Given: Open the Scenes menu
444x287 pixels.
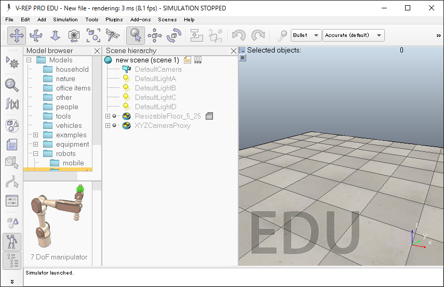Looking at the screenshot, I should point(167,20).
